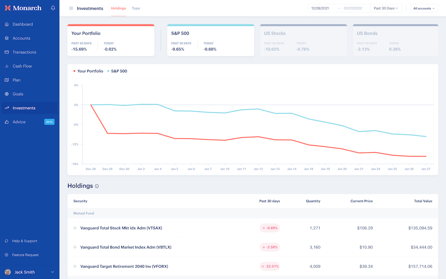Click the VTSAX row bullet dot
The height and width of the screenshot is (279, 446).
click(x=75, y=228)
